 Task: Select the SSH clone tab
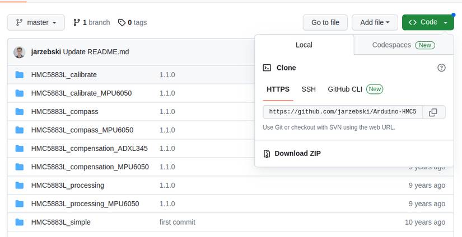pos(309,89)
